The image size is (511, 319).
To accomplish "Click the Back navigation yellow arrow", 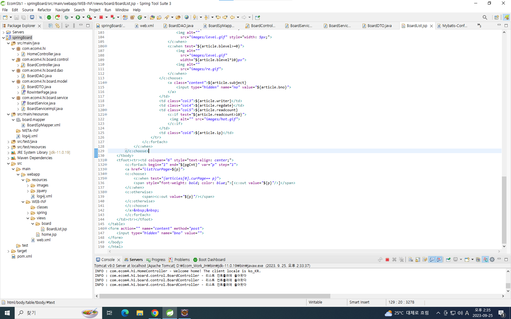I will 232,17.
